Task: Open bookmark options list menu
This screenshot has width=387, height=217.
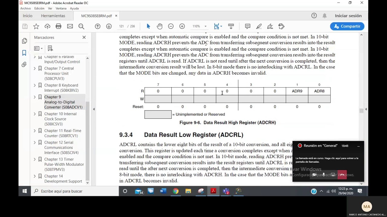Action: (38, 48)
